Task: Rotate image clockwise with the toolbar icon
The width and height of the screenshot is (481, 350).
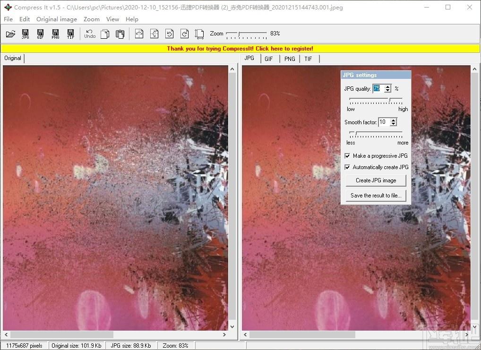Action: coord(184,34)
